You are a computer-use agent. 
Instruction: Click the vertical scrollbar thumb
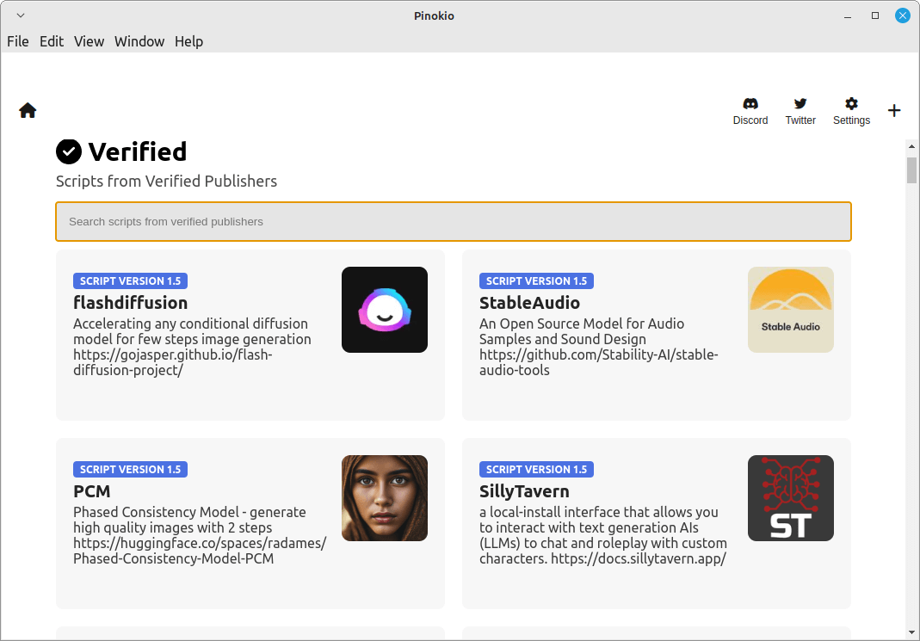(911, 170)
